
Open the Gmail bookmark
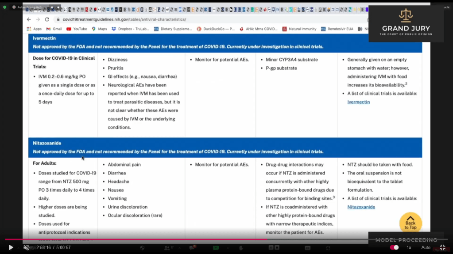pos(54,29)
